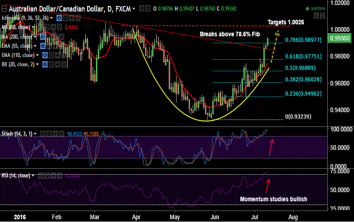Click 2016 on the time axis
The width and height of the screenshot is (354, 222).
coord(20,217)
